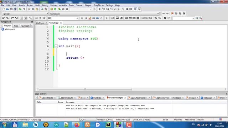The height and width of the screenshot is (128, 228).
Task: Click the Rebuild toolbar icon
Action: pyautogui.click(x=63, y=9)
